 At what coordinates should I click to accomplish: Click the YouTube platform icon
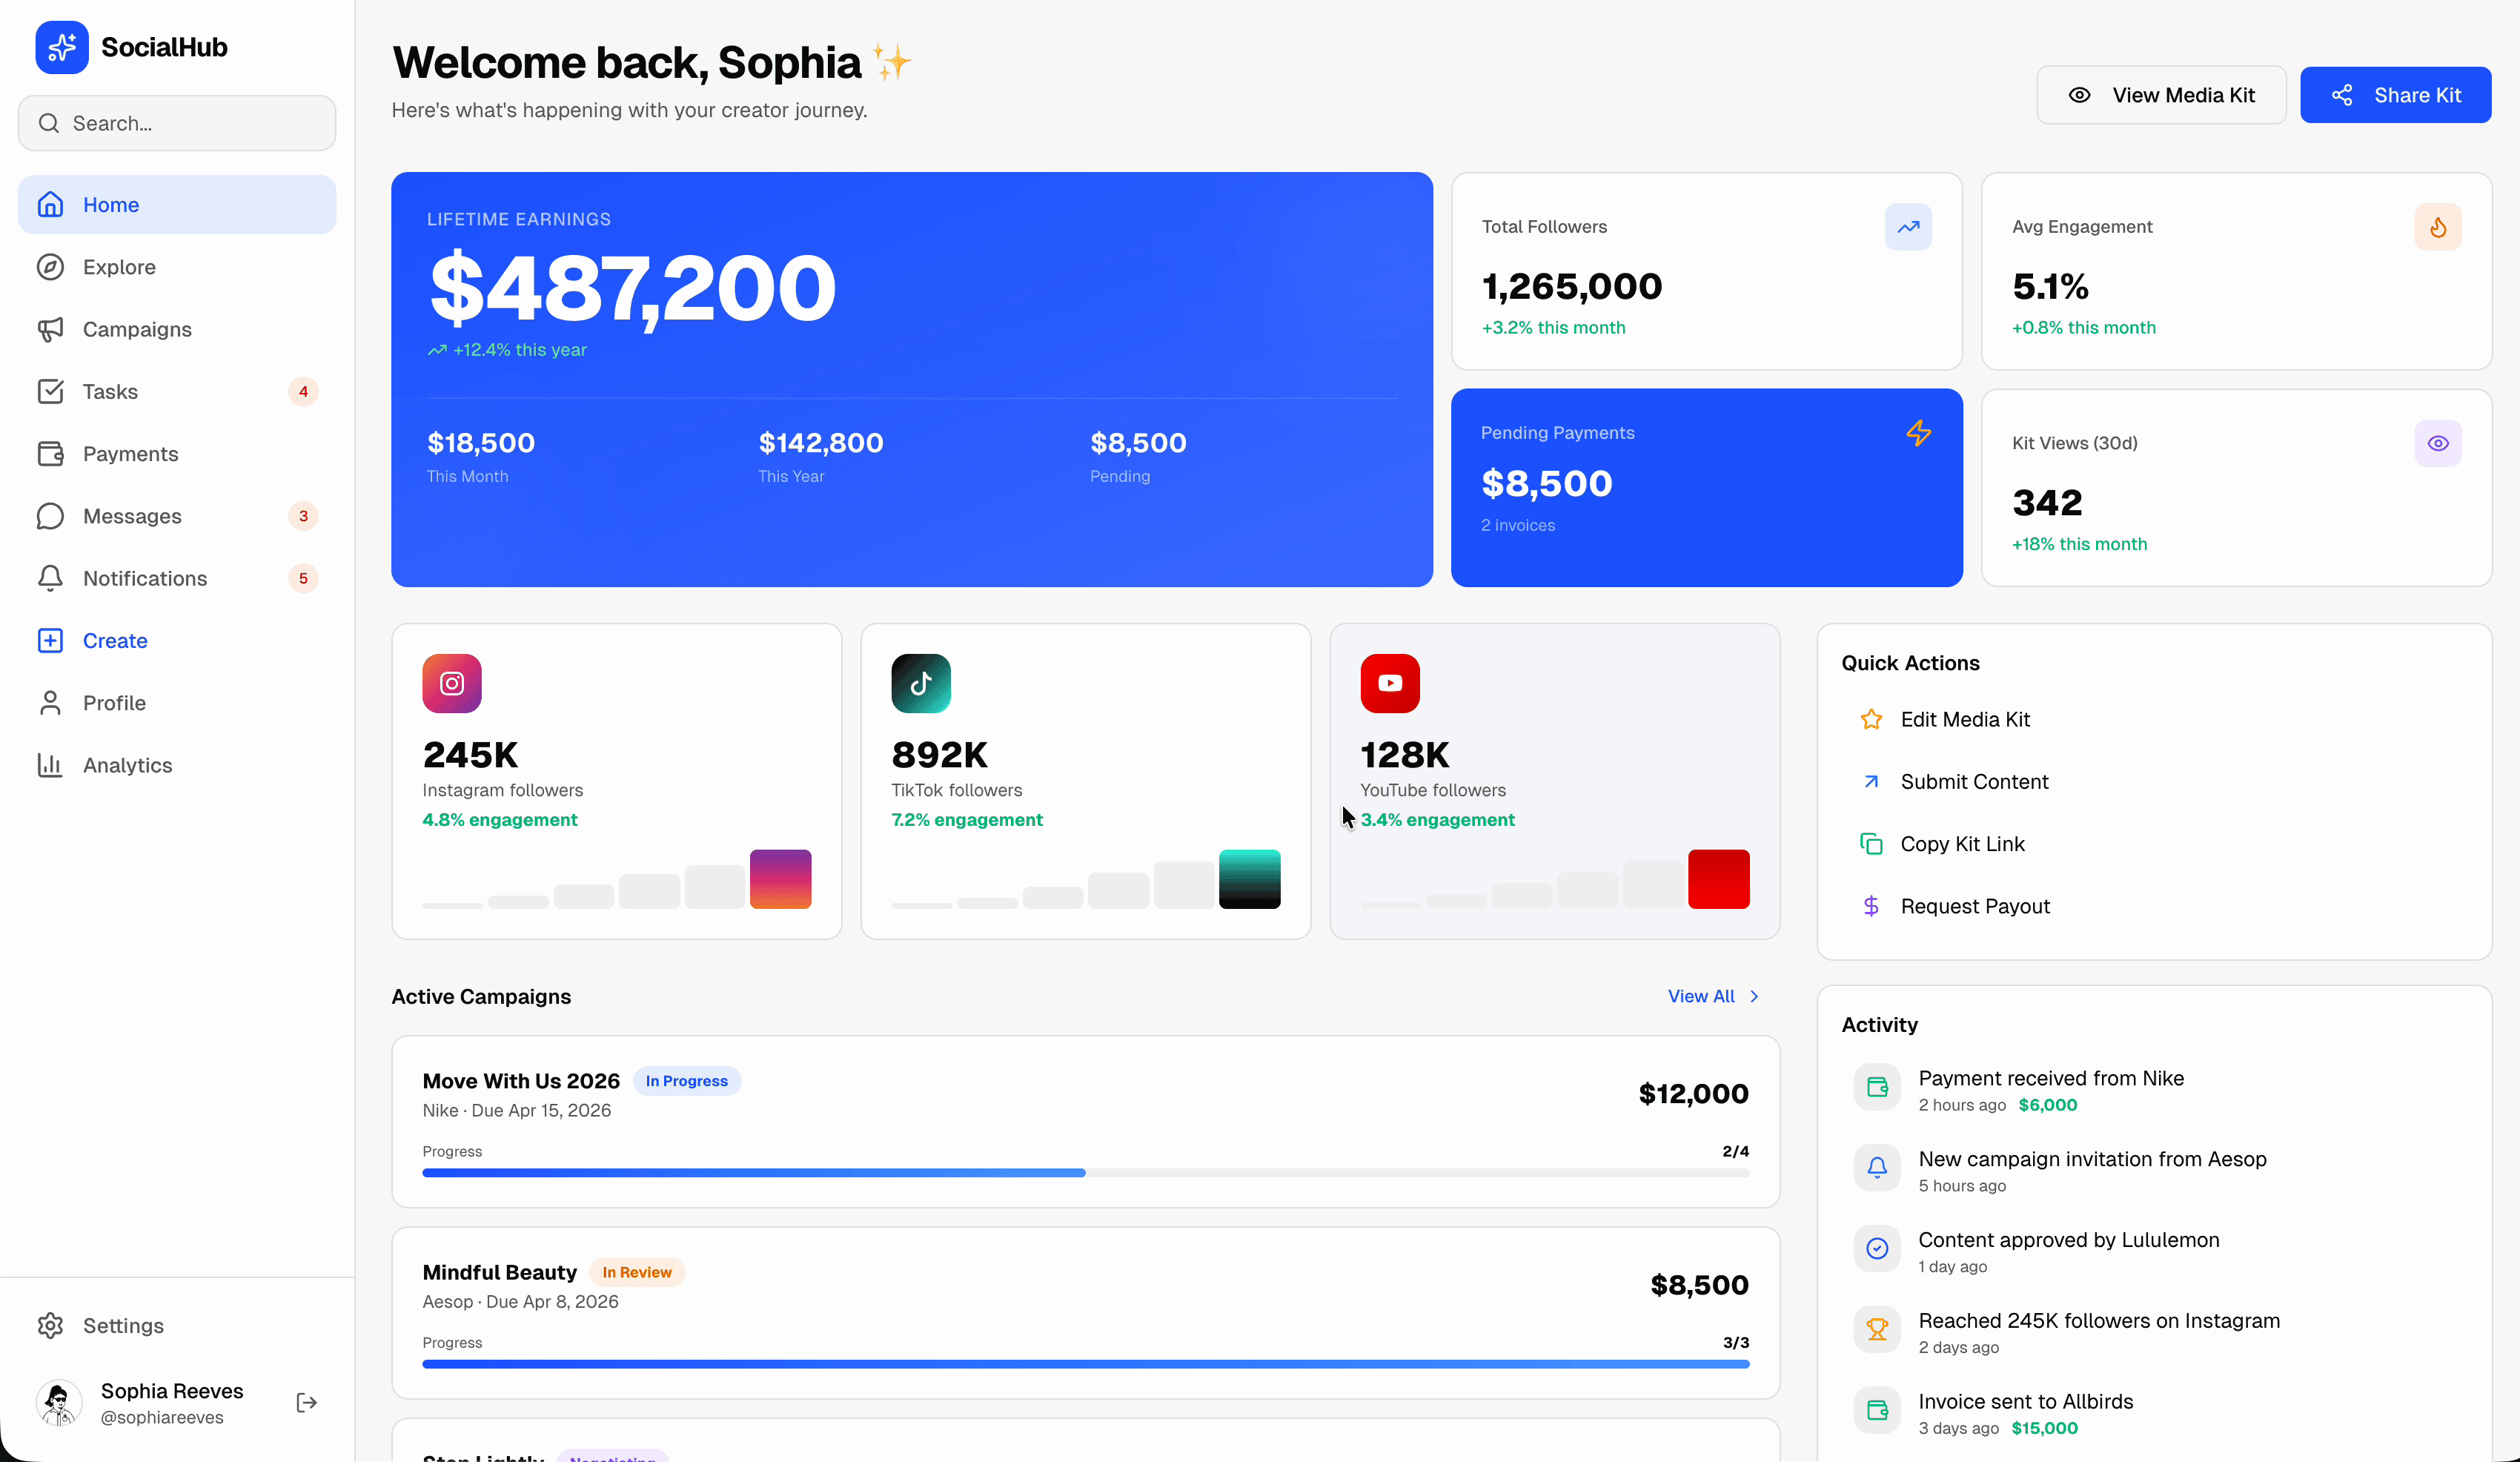tap(1389, 683)
